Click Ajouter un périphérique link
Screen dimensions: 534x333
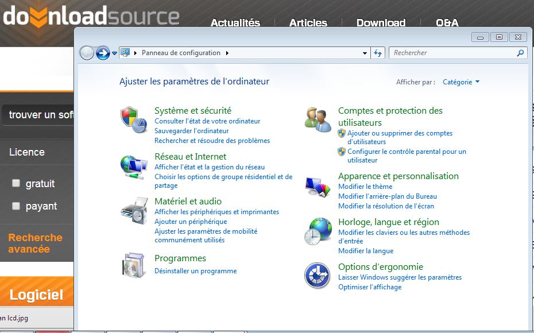(x=191, y=222)
